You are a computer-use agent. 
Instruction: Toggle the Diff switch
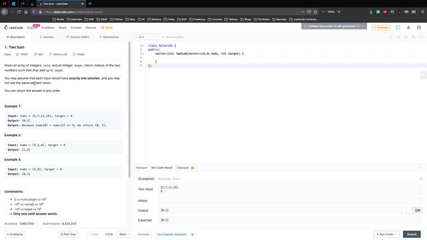(x=414, y=211)
